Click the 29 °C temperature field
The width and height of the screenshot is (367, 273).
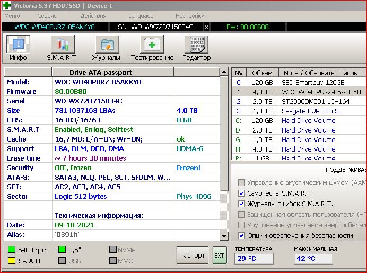(x=254, y=259)
